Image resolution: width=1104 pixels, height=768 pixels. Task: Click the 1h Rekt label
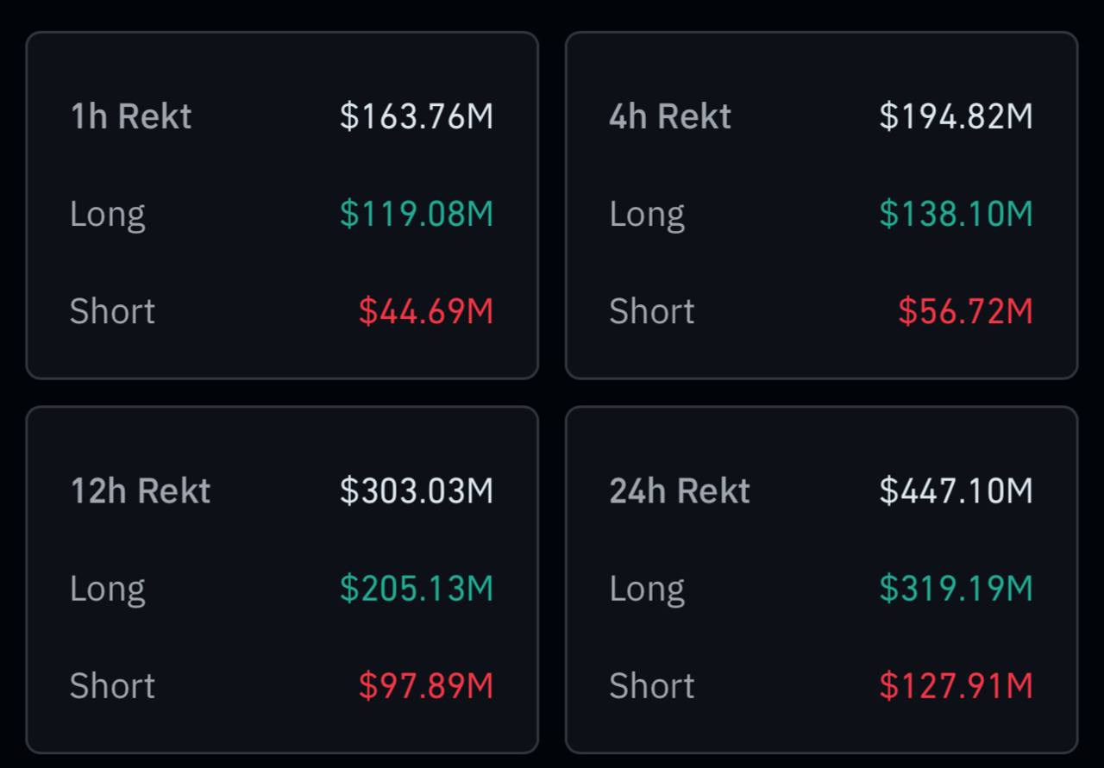130,116
